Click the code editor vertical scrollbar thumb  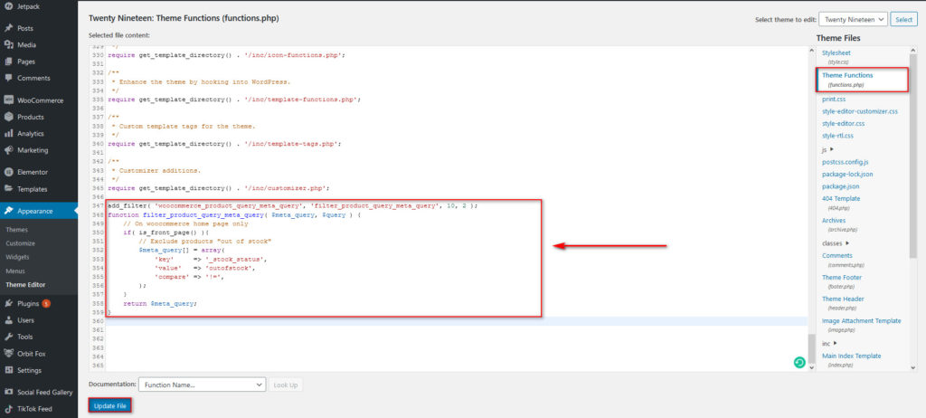[x=811, y=348]
